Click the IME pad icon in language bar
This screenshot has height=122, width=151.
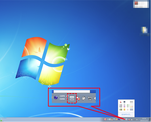(112, 119)
